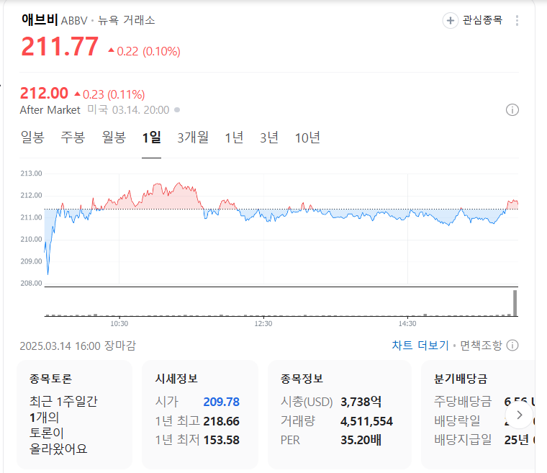The width and height of the screenshot is (547, 473).
Task: Click the 배당지급일 label
Action: point(463,440)
